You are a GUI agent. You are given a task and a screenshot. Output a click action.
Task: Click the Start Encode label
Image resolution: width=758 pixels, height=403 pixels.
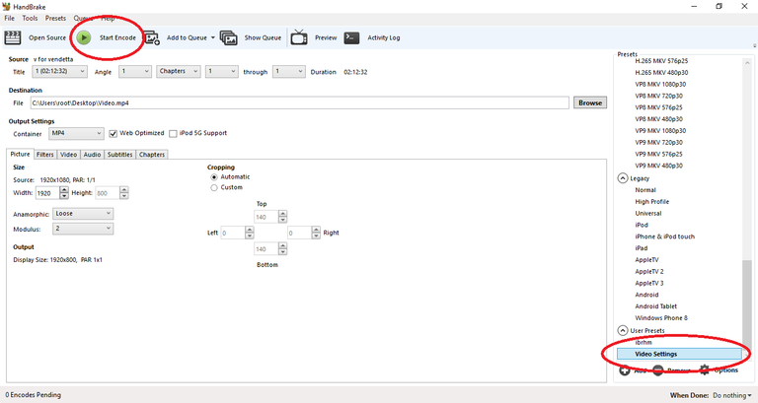(117, 37)
